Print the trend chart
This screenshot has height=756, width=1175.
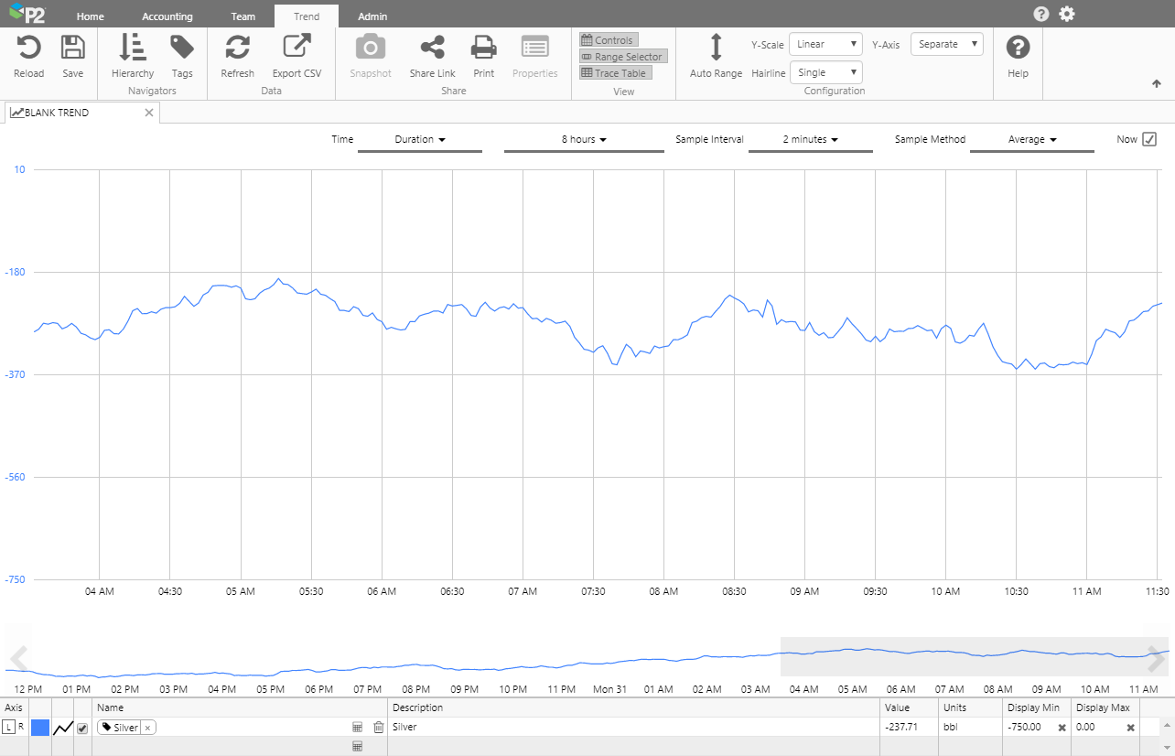[x=483, y=48]
